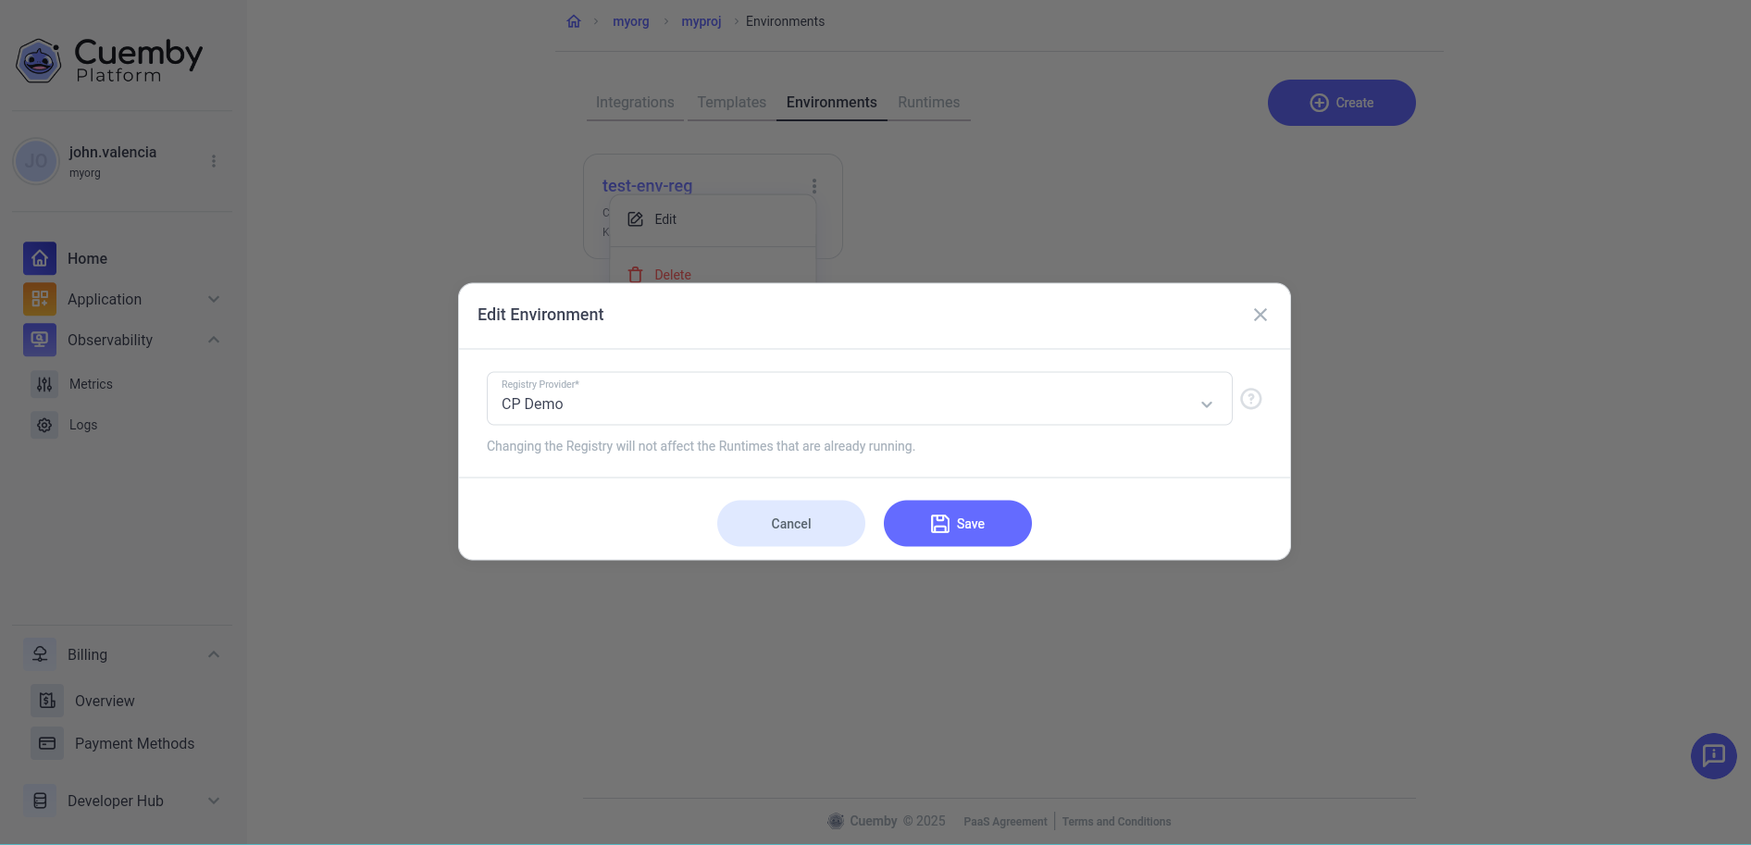This screenshot has height=845, width=1751.
Task: Select the Home icon in the sidebar
Action: 39,258
